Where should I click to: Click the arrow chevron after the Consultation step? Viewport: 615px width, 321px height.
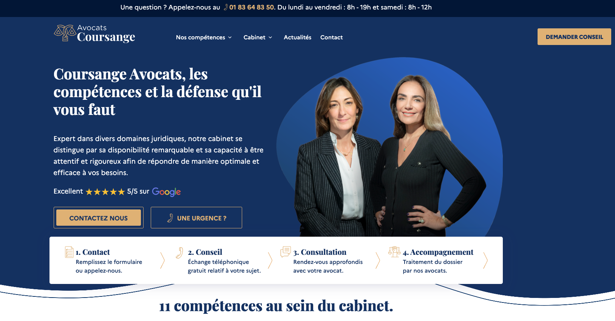[x=378, y=261]
